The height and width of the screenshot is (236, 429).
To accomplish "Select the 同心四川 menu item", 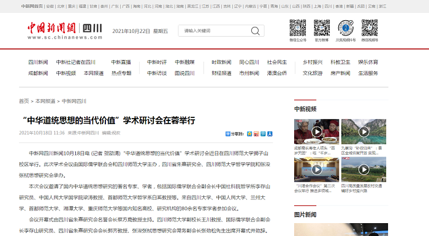I will coord(249,62).
